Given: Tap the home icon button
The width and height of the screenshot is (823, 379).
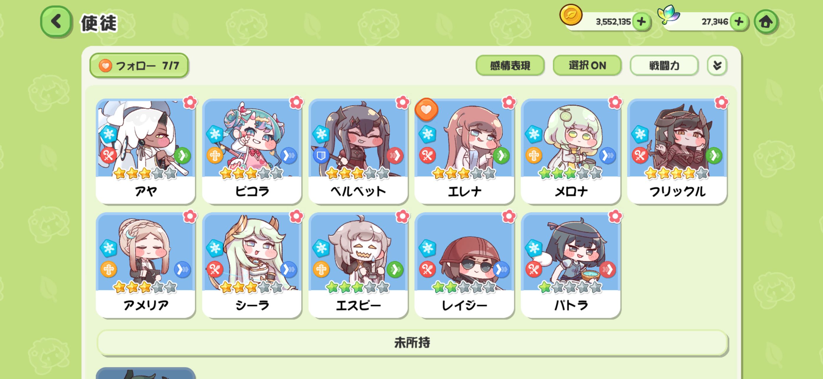Looking at the screenshot, I should 766,22.
